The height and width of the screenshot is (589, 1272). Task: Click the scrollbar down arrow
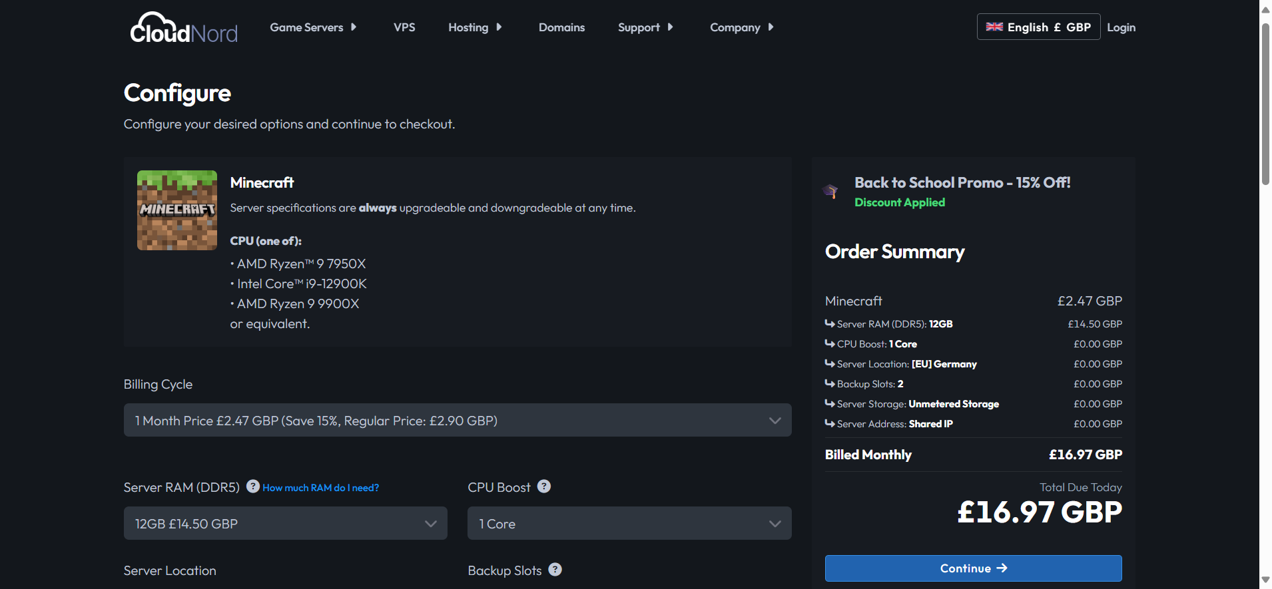(1265, 580)
